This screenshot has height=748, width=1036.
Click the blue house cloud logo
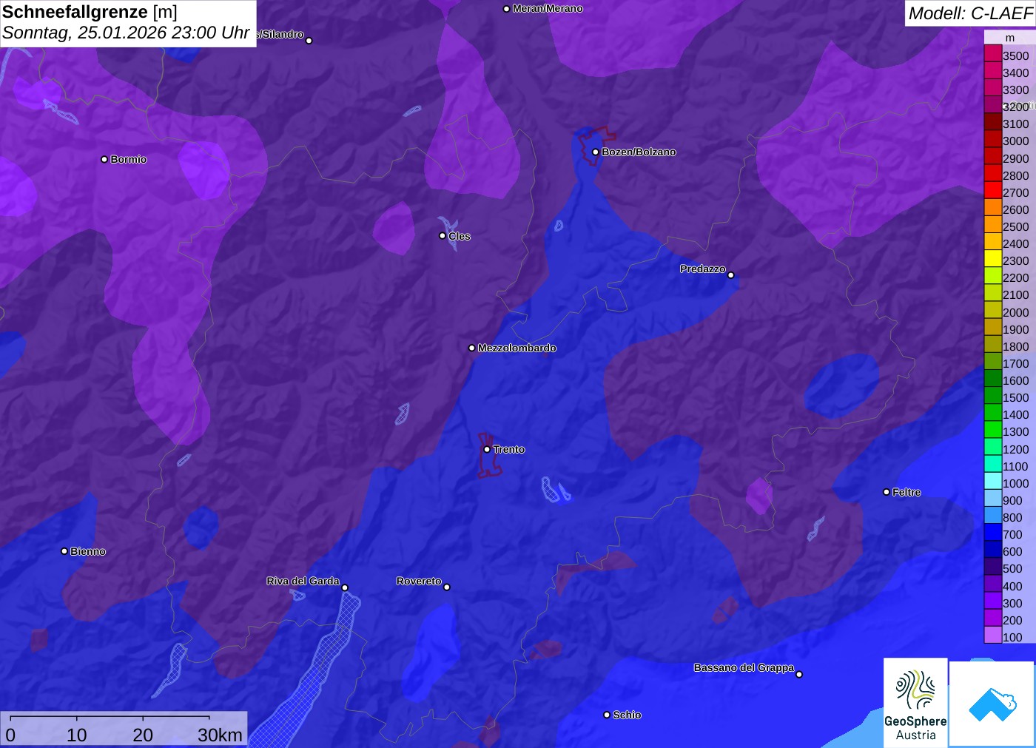(992, 704)
